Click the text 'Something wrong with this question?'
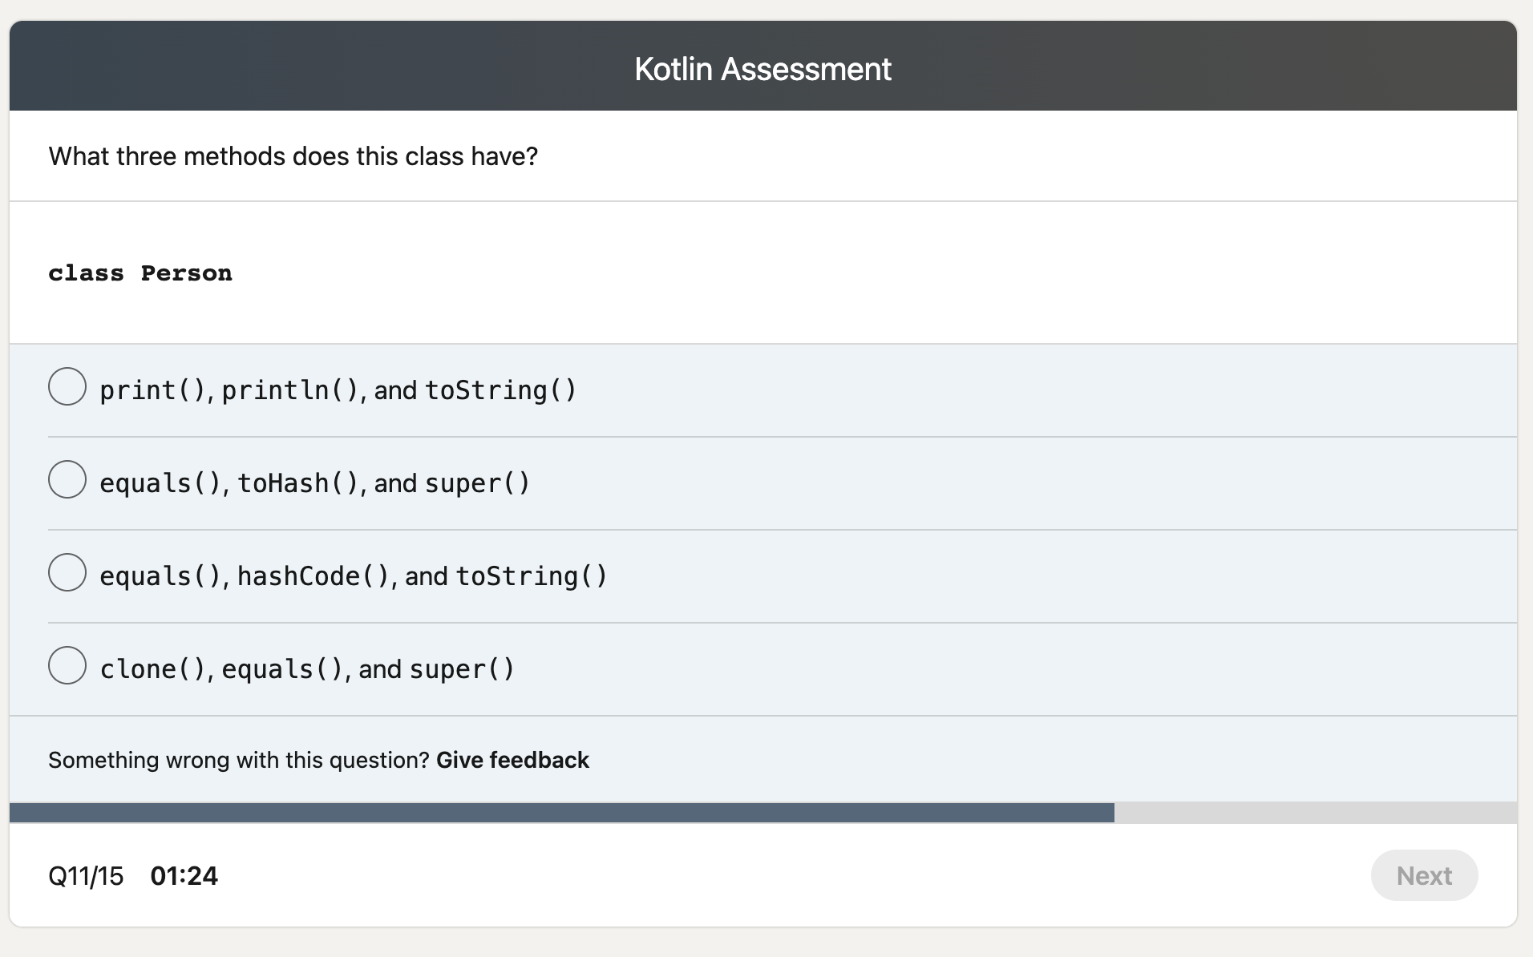Screen dimensions: 1533x957 click(238, 760)
